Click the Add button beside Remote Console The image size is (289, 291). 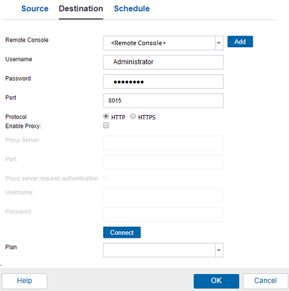[x=240, y=42]
